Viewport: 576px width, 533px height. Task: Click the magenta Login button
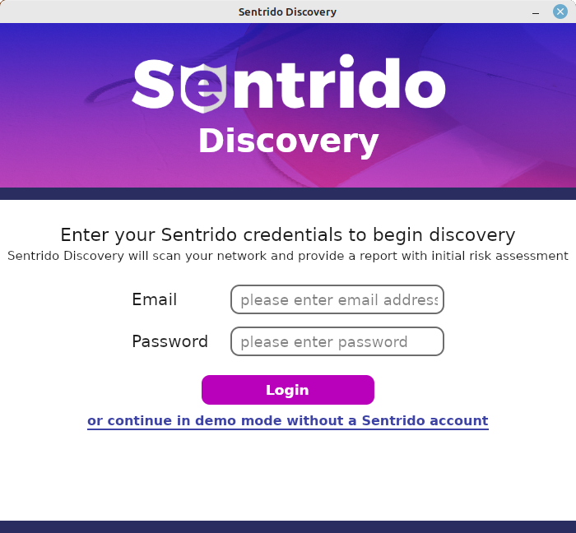[288, 390]
